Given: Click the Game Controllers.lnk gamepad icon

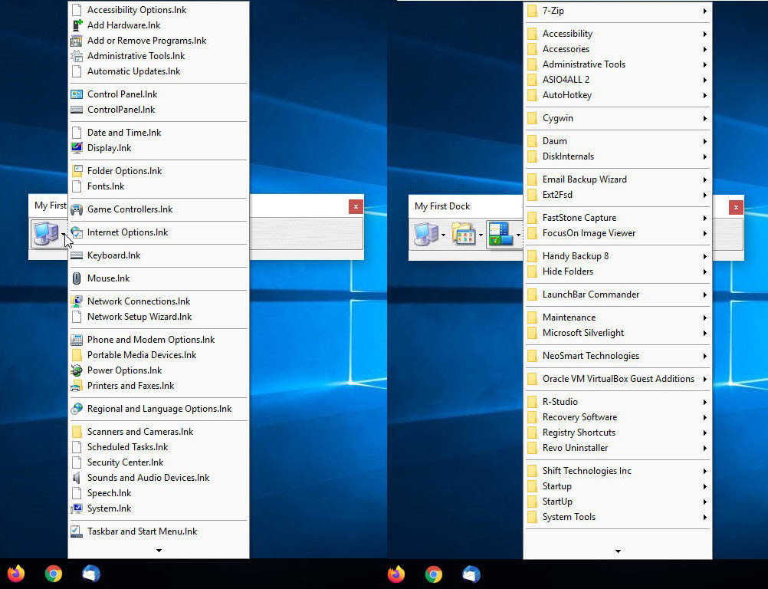Looking at the screenshot, I should click(77, 209).
